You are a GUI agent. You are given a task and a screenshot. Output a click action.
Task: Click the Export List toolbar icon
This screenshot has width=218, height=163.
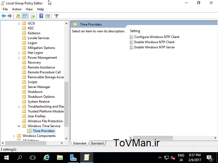pos(33,16)
